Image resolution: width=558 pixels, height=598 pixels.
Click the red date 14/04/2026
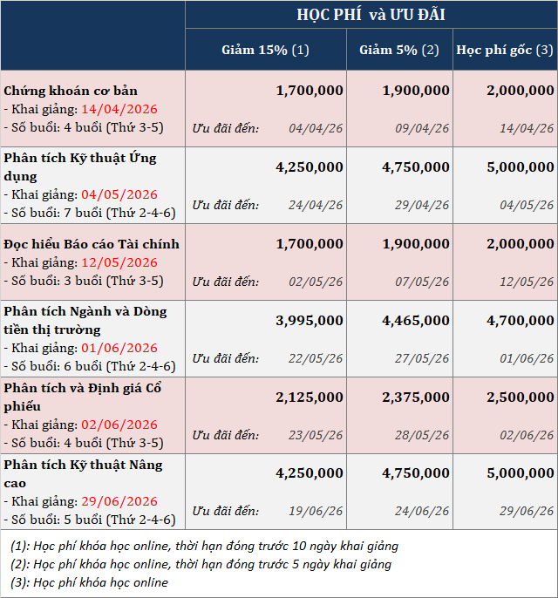point(119,109)
